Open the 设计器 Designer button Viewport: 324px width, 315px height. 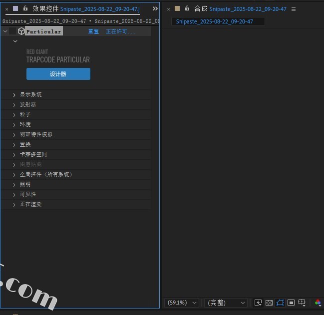(58, 74)
